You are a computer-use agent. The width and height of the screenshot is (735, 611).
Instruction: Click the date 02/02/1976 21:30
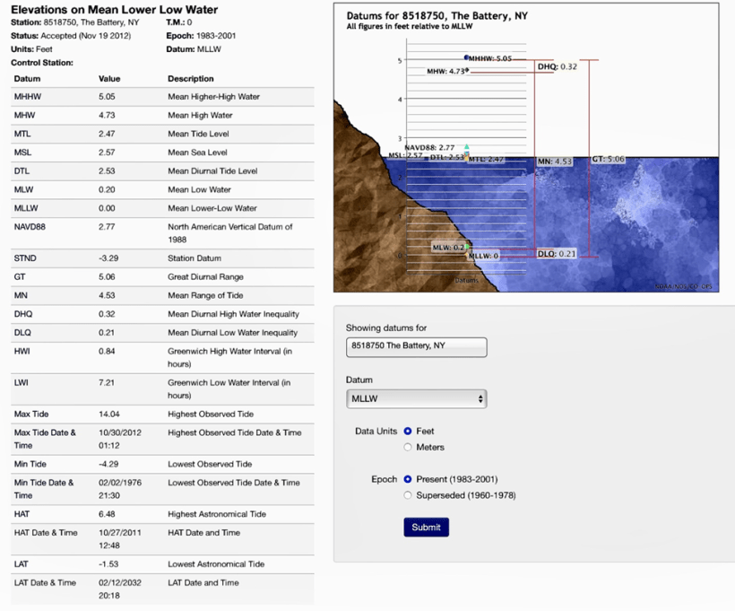[120, 489]
